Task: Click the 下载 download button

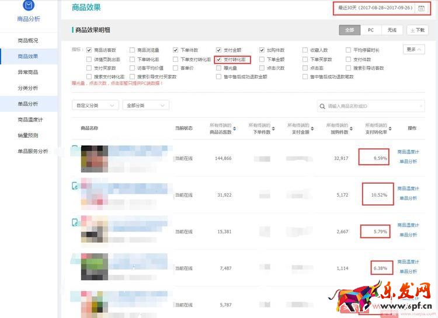Action: (x=418, y=30)
